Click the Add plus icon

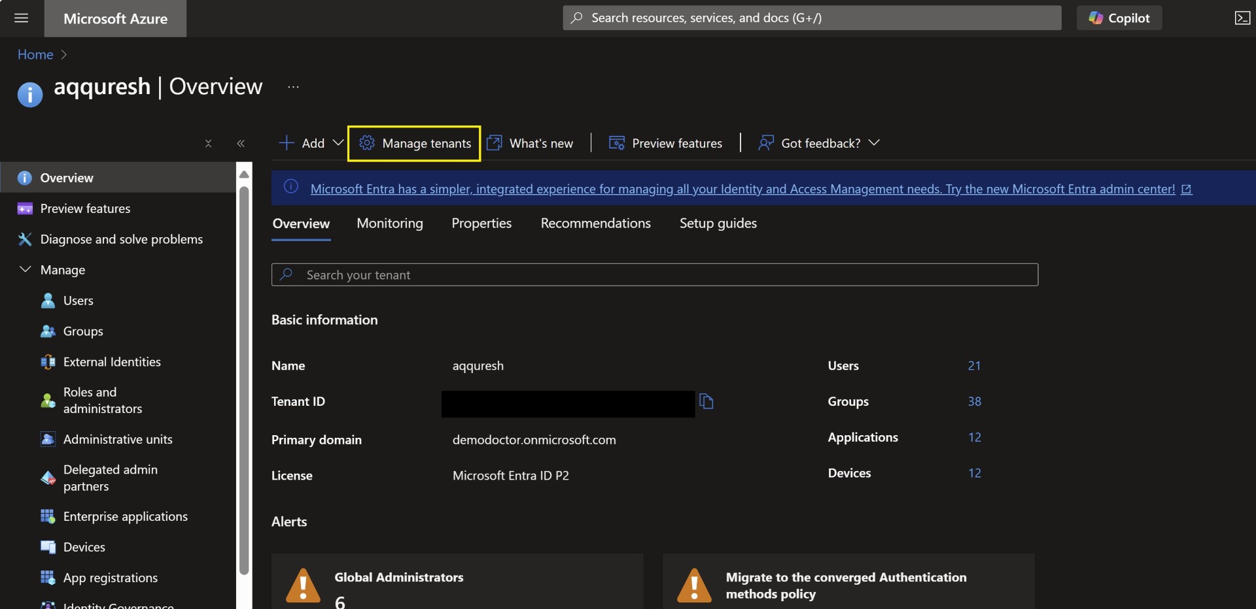287,143
